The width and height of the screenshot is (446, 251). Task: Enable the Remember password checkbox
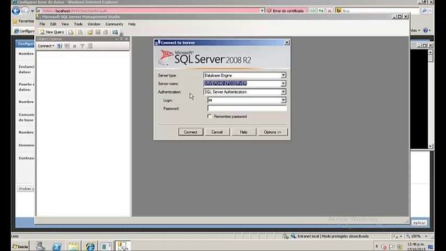point(210,116)
